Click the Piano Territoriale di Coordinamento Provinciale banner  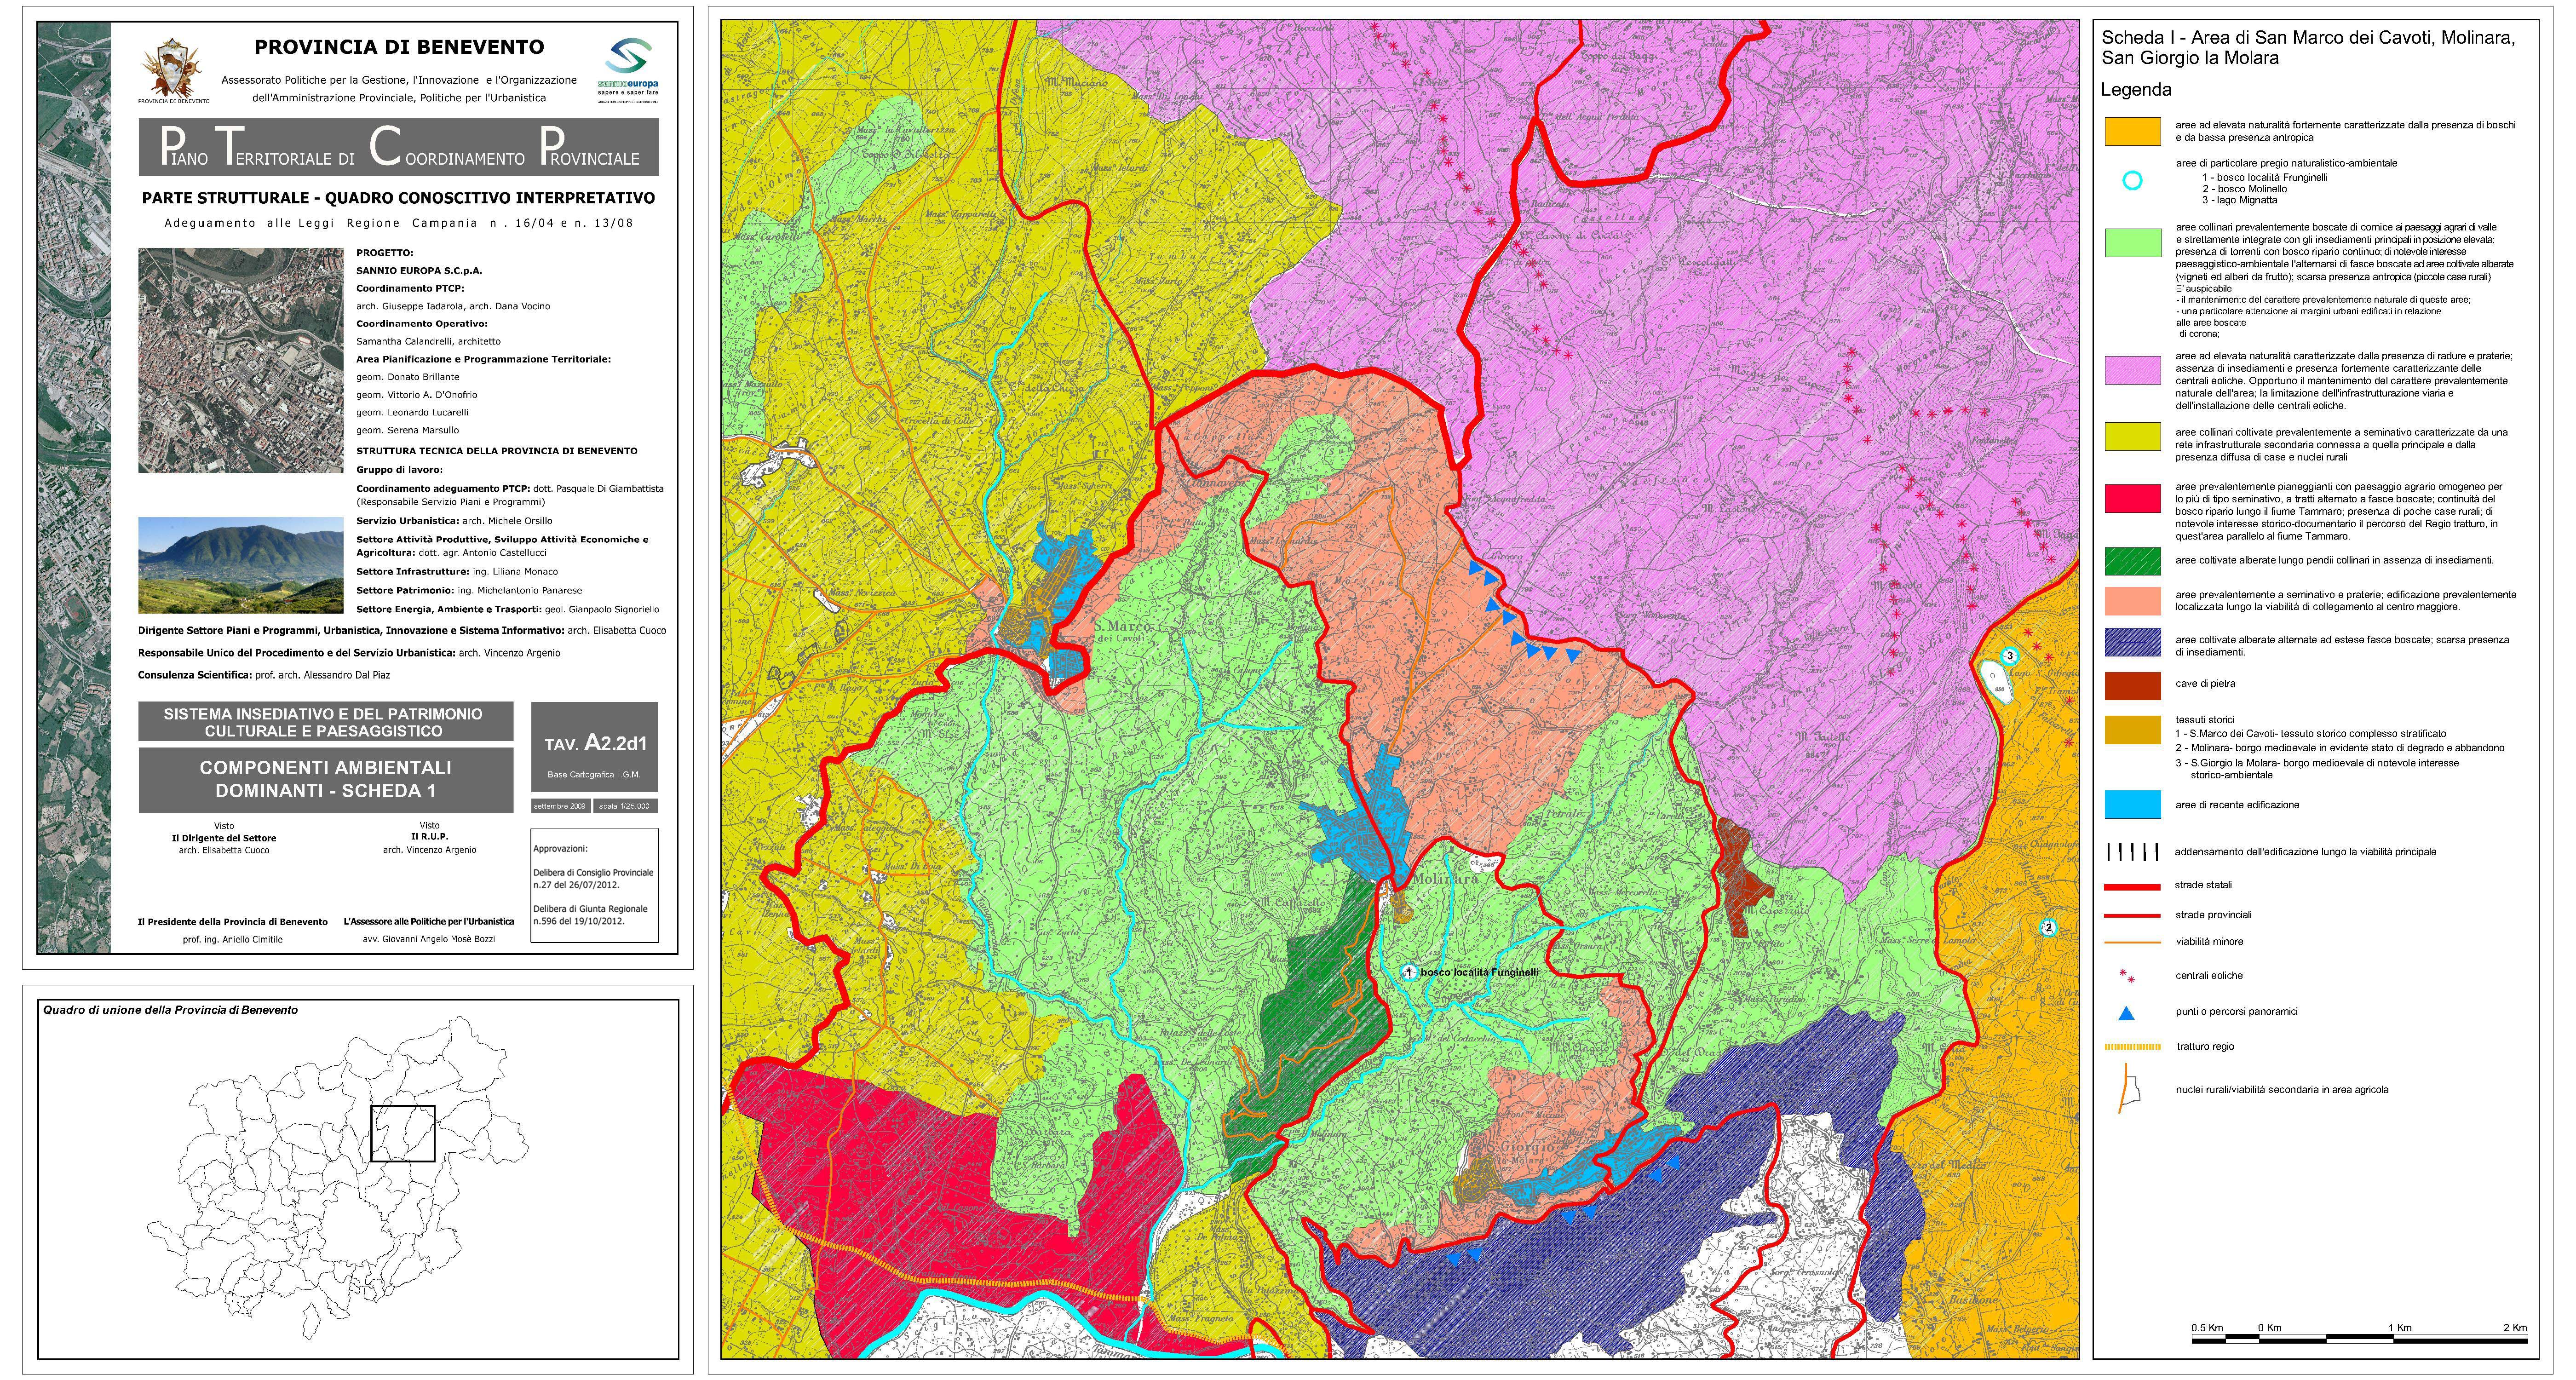tap(399, 147)
